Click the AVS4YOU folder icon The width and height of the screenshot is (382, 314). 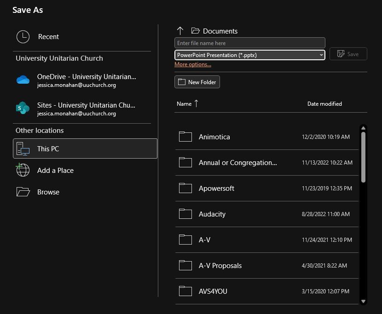[x=185, y=291]
